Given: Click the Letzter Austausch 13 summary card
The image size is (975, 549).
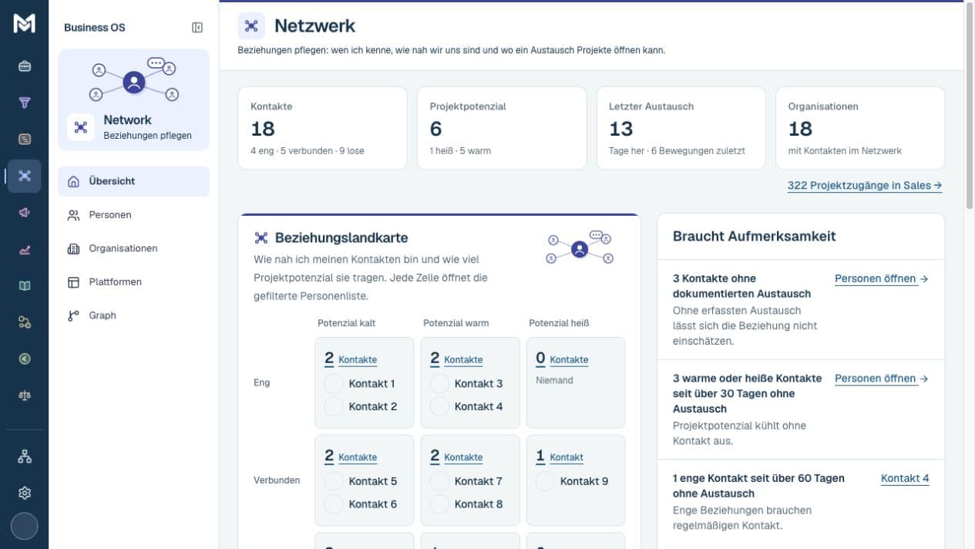Looking at the screenshot, I should tap(681, 128).
